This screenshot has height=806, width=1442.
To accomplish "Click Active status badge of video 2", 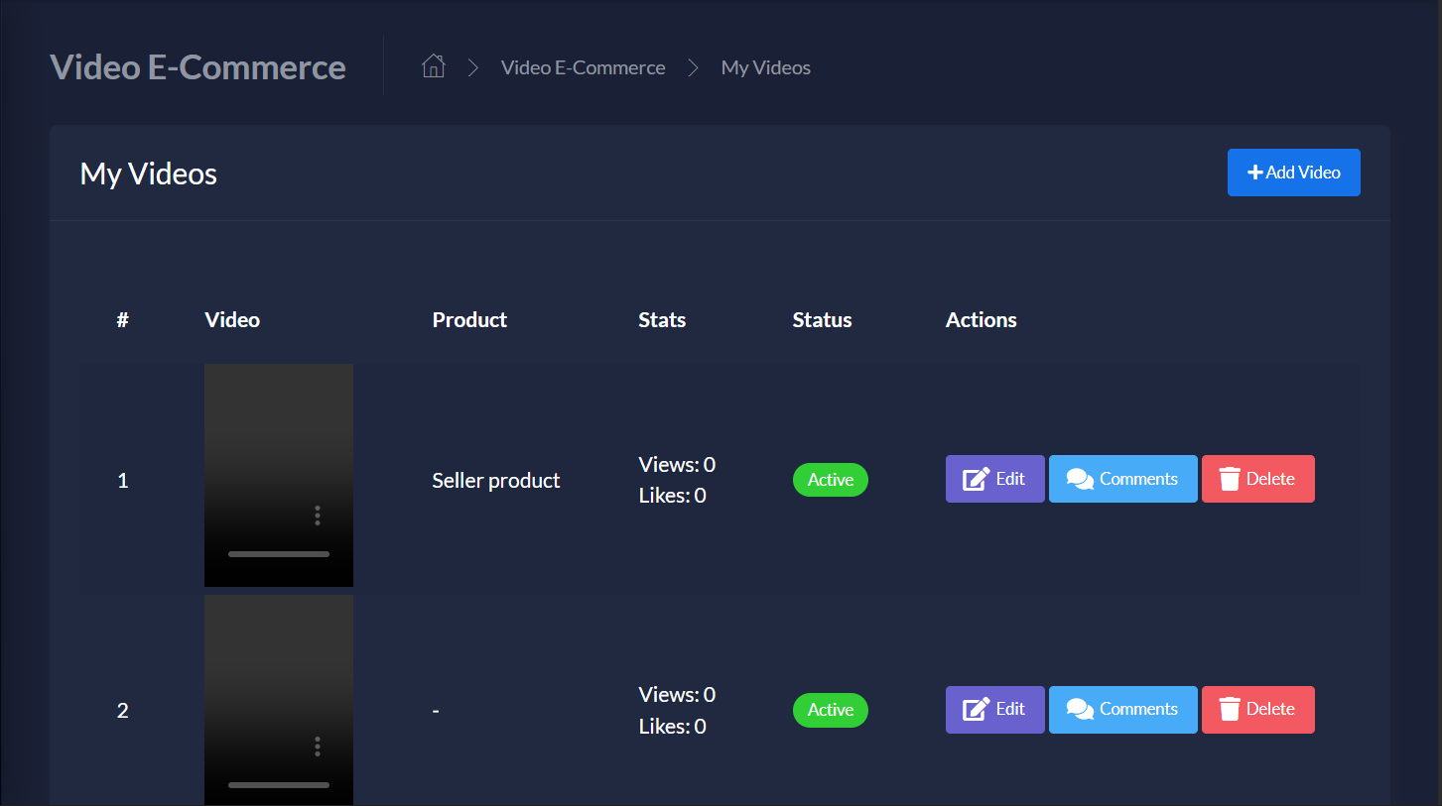I will pos(830,710).
